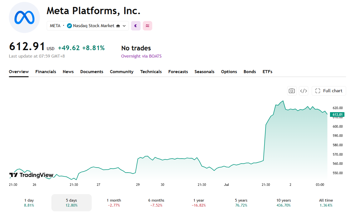
Task: Show the 10 years range
Action: 284,203
